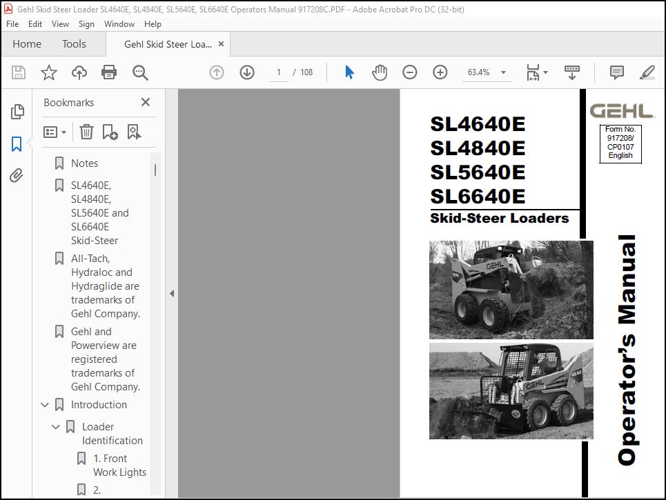Screen dimensions: 666x500
Task: Open Page Thumbnails panel icon
Action: [x=17, y=112]
